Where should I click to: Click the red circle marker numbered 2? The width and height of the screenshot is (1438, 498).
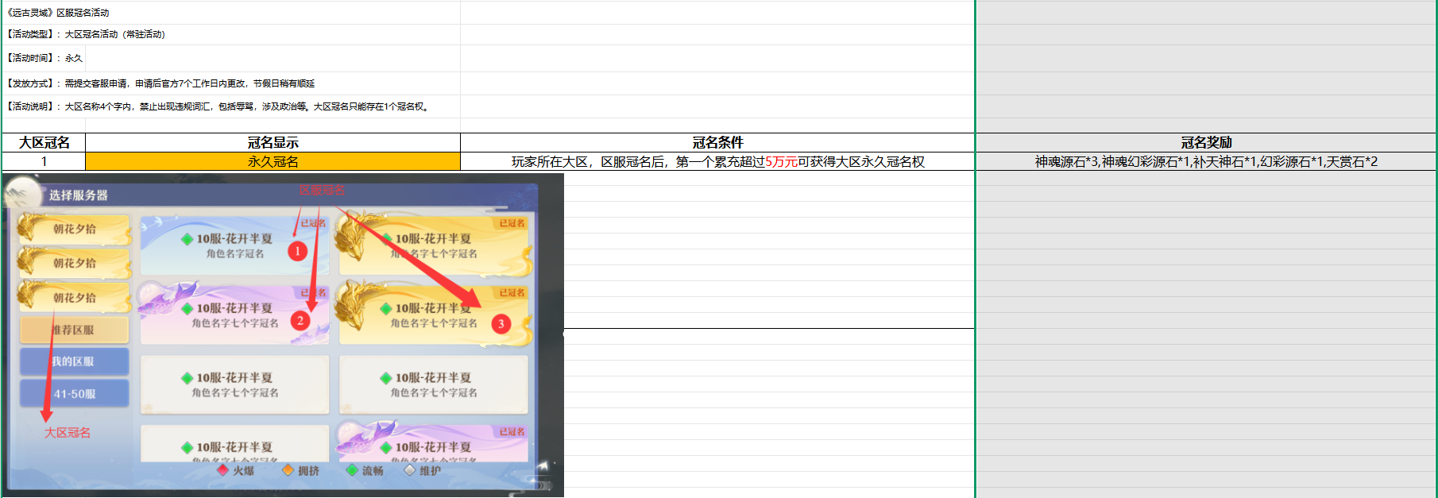(x=300, y=321)
